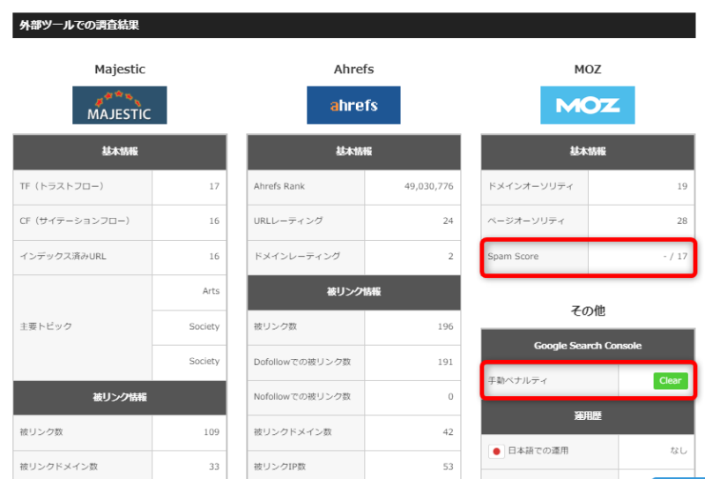Image resolution: width=705 pixels, height=479 pixels.
Task: Select the Dofollowでの被リンク数 label
Action: tap(302, 362)
